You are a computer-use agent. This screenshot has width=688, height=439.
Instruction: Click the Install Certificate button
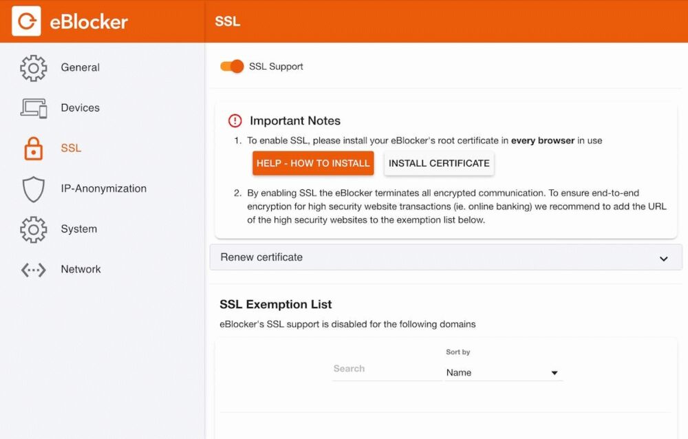439,164
